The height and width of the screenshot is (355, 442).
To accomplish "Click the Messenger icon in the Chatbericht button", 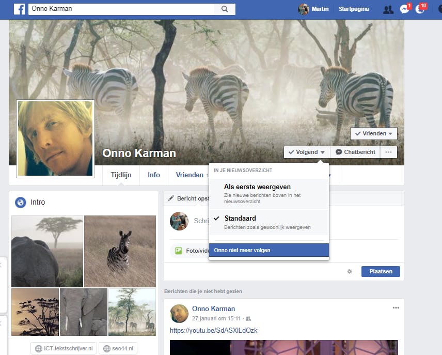I will point(339,152).
